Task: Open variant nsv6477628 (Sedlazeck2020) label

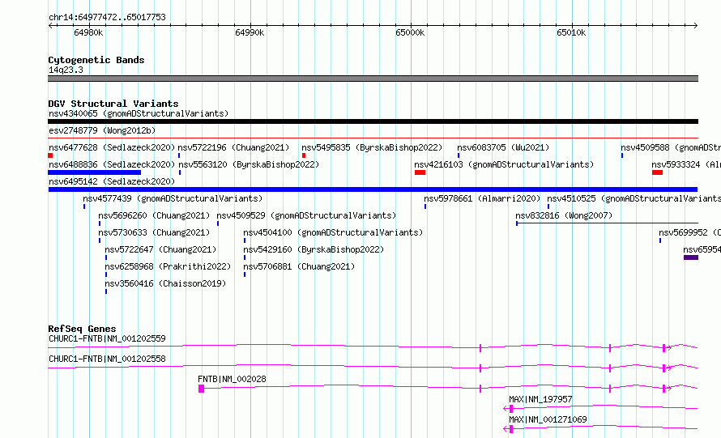Action: (x=112, y=147)
